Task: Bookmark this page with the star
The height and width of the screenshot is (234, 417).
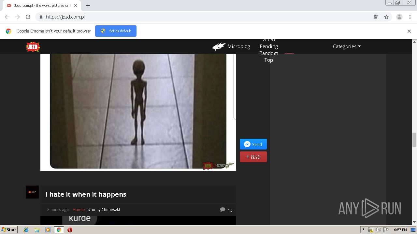Action: (386, 17)
